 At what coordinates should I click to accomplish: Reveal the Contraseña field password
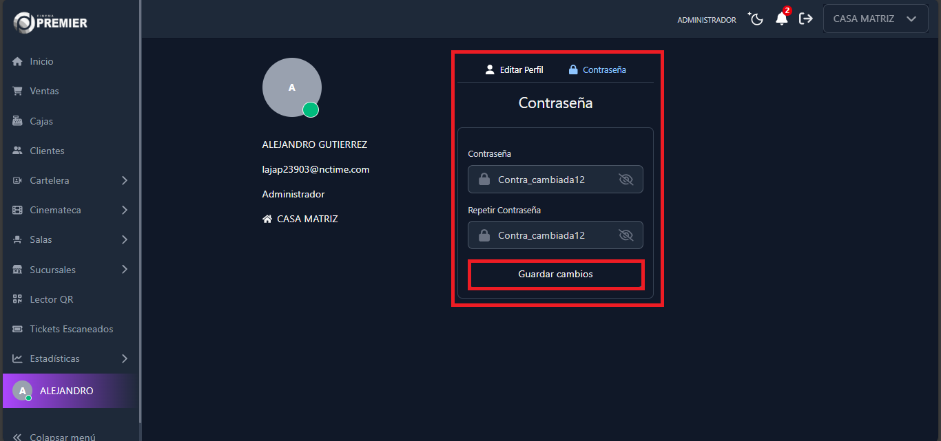(x=625, y=179)
